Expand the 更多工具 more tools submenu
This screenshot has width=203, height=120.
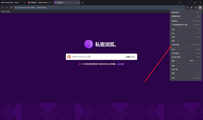tap(186, 69)
